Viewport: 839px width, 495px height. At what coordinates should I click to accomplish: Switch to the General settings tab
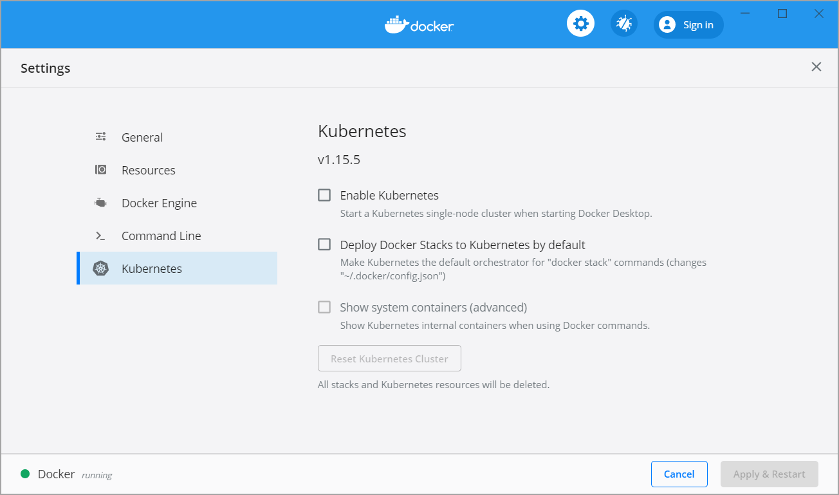(x=142, y=136)
